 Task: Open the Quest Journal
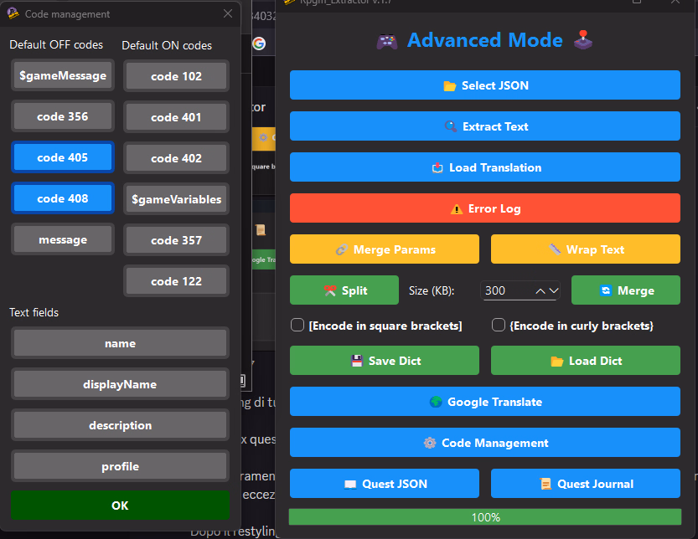(585, 484)
